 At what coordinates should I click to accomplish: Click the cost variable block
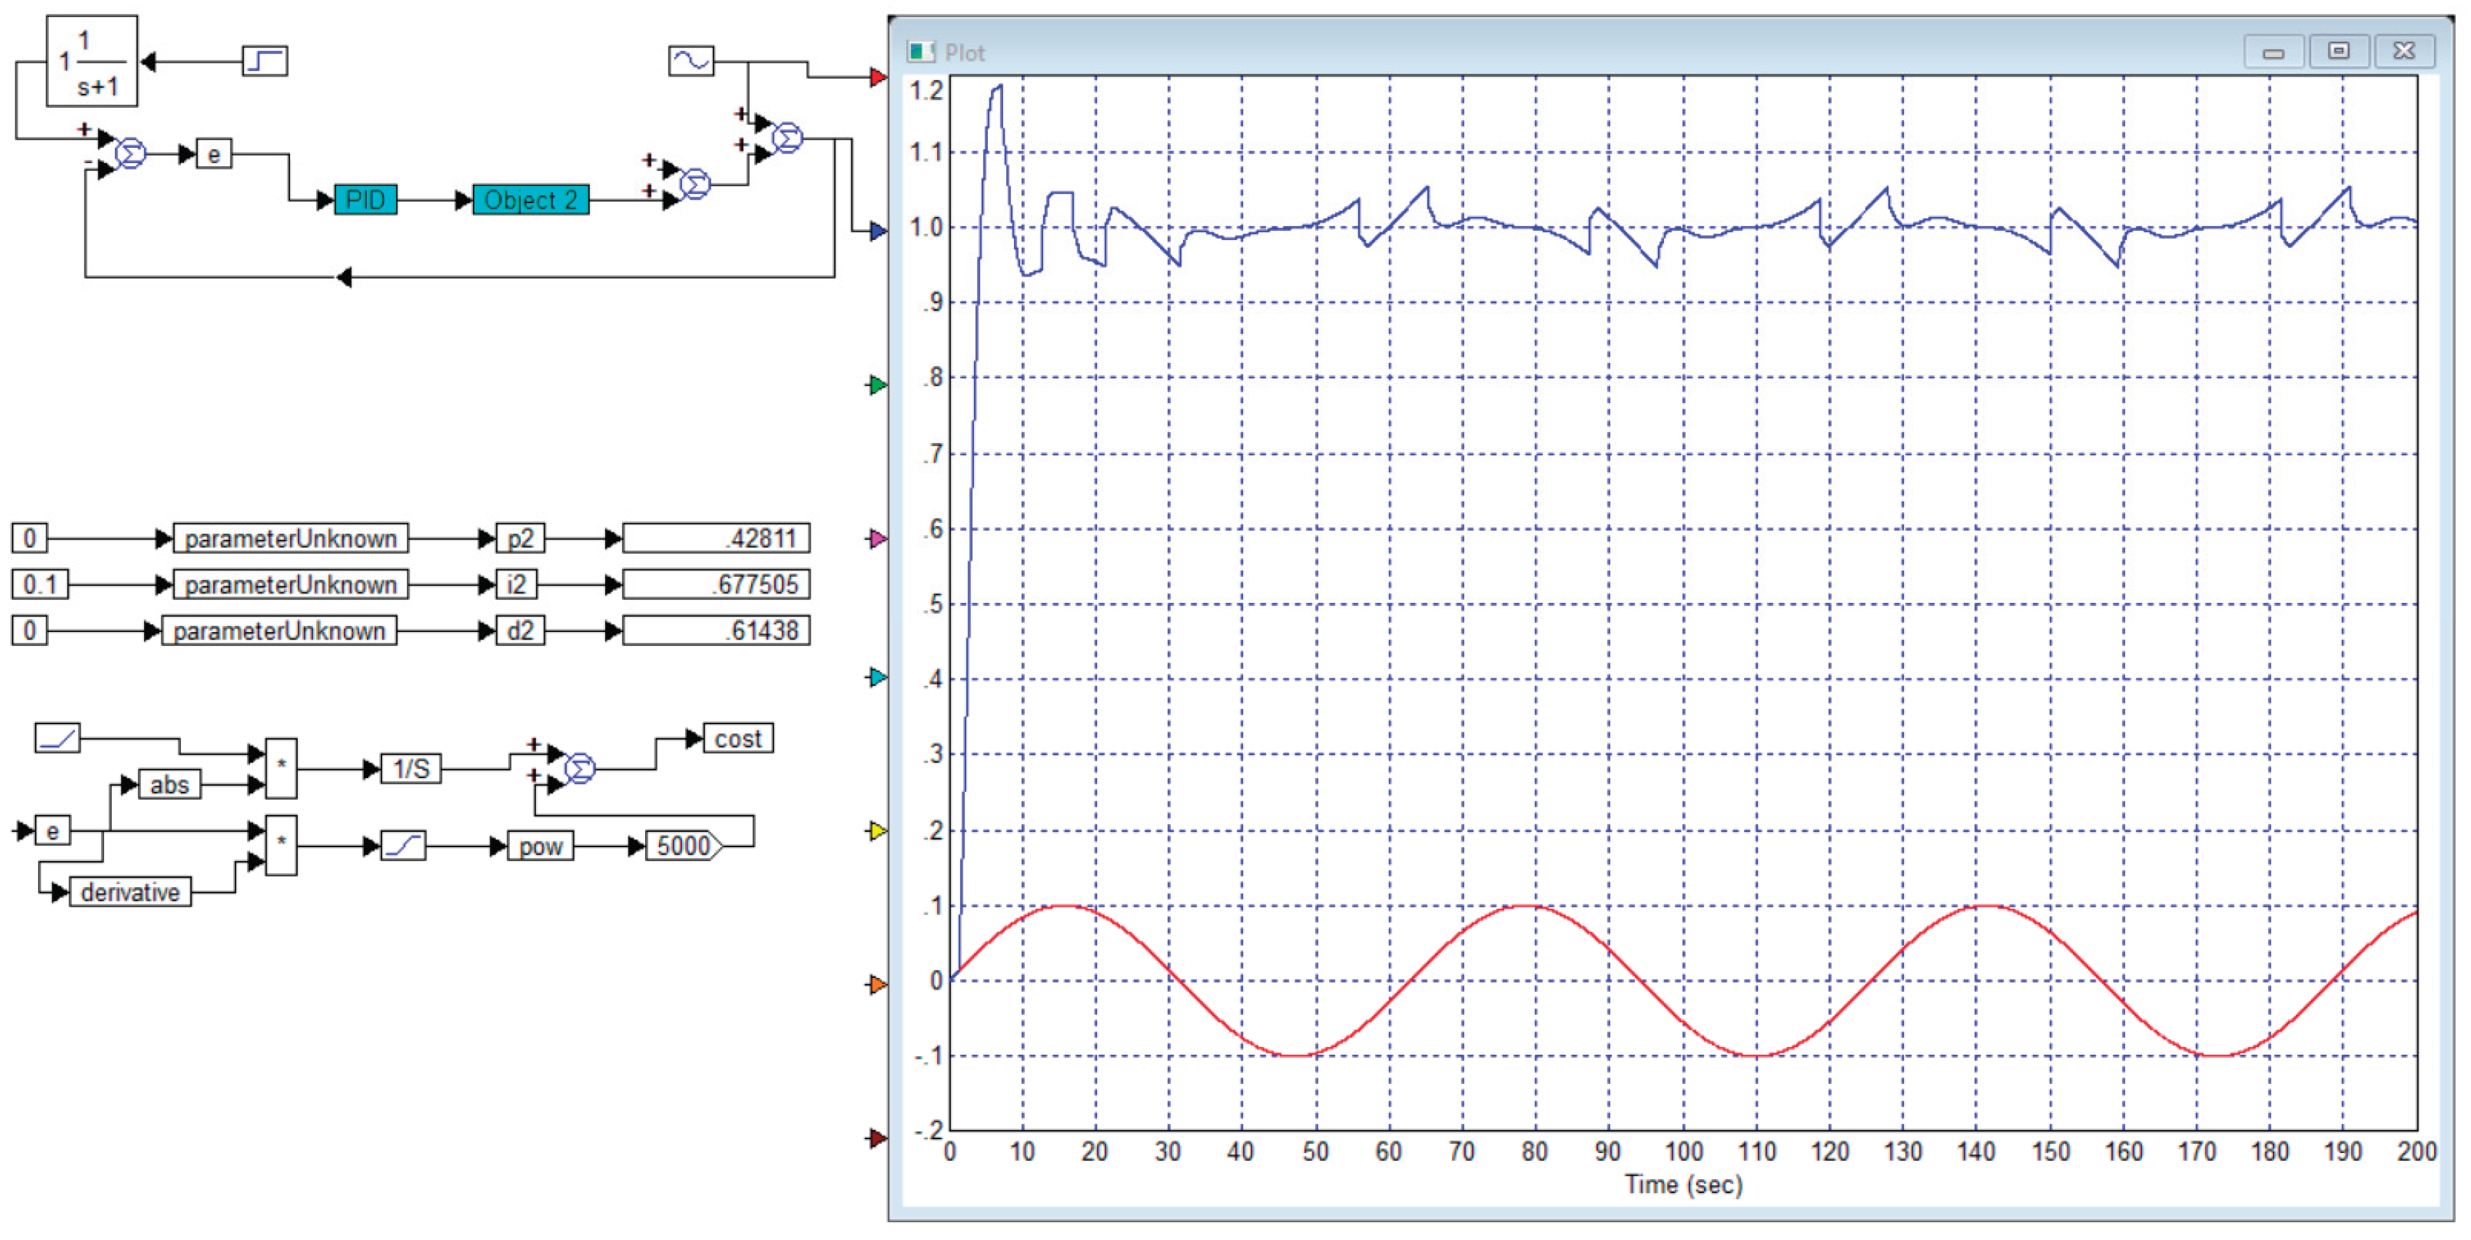coord(738,739)
